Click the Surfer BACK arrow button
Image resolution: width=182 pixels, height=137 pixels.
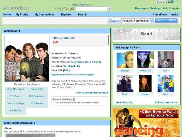tap(161, 21)
